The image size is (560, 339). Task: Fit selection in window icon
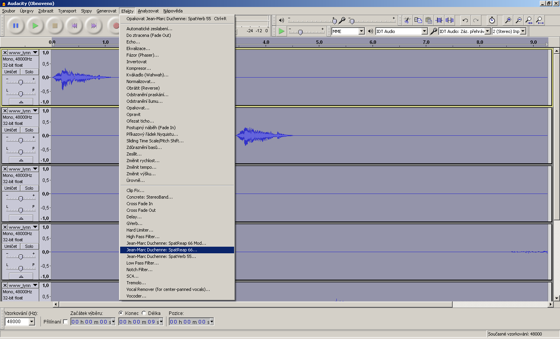pos(529,20)
